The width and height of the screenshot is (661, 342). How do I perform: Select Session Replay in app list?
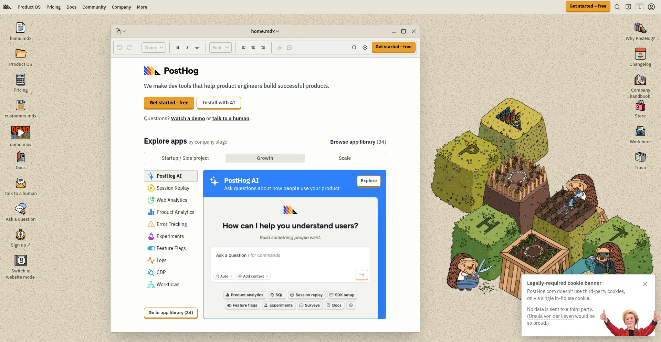[x=171, y=188]
